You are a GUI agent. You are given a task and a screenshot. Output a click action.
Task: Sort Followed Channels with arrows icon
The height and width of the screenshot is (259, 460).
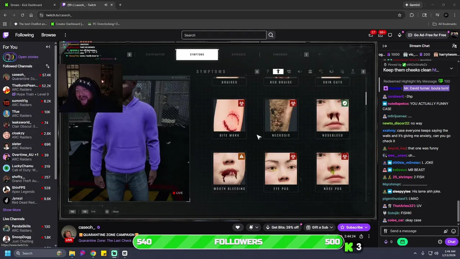[x=47, y=66]
